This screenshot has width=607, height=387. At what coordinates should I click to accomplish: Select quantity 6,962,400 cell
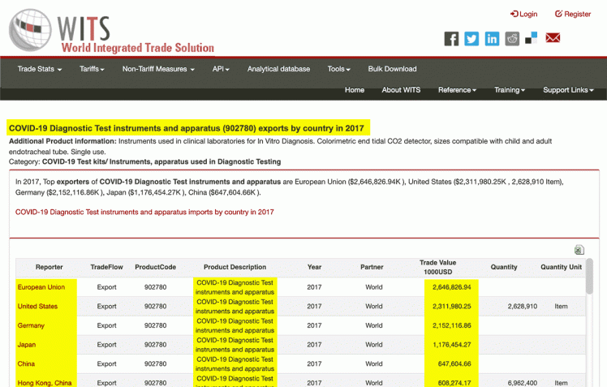(523, 383)
